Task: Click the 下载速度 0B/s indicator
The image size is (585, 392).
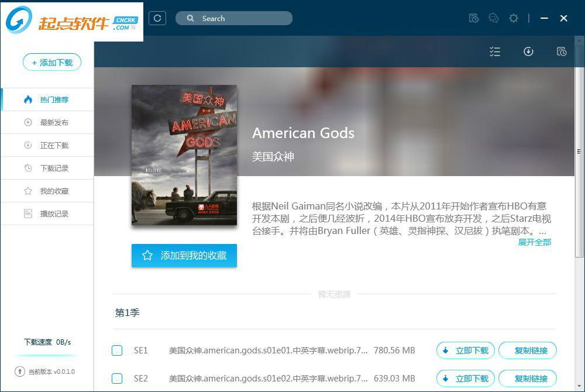Action: pyautogui.click(x=47, y=342)
